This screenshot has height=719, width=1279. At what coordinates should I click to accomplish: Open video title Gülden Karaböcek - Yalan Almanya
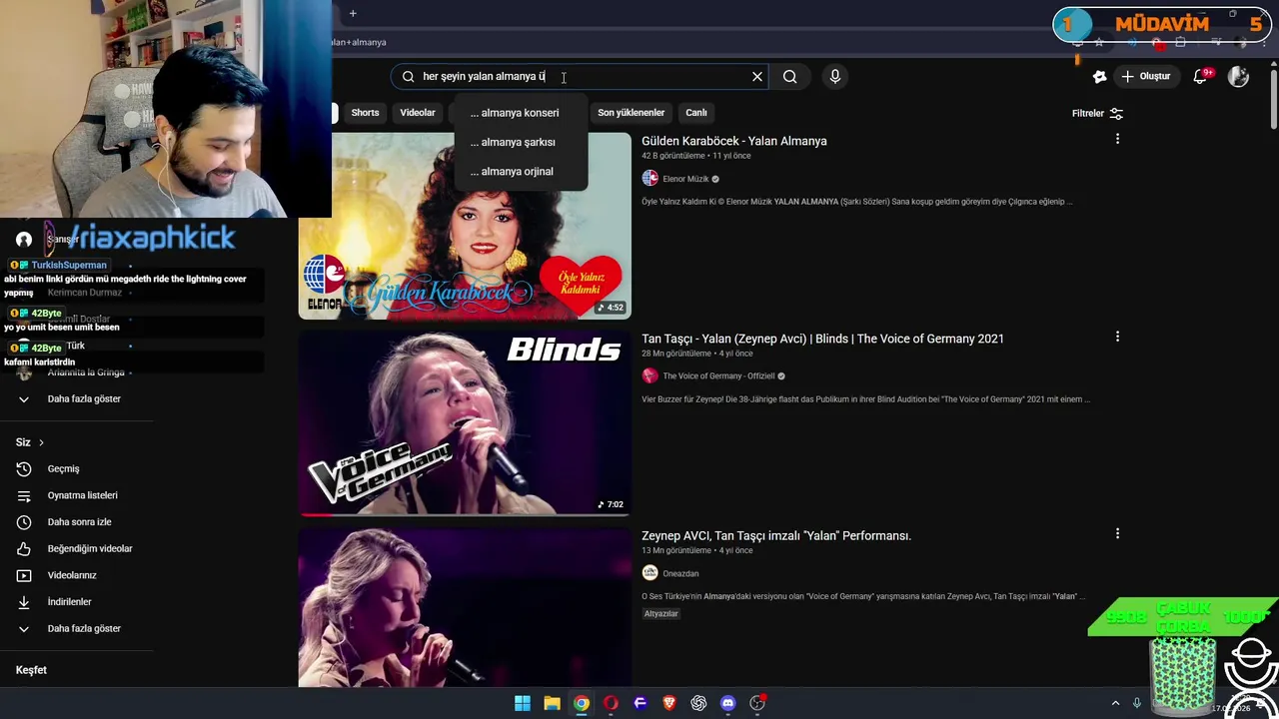[734, 141]
